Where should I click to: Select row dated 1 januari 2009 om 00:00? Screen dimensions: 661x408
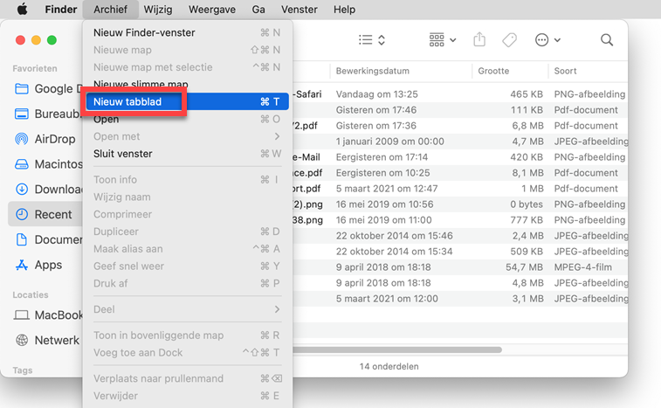(x=460, y=142)
